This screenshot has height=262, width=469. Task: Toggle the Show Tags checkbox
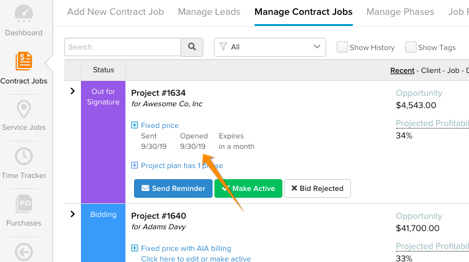tap(411, 47)
